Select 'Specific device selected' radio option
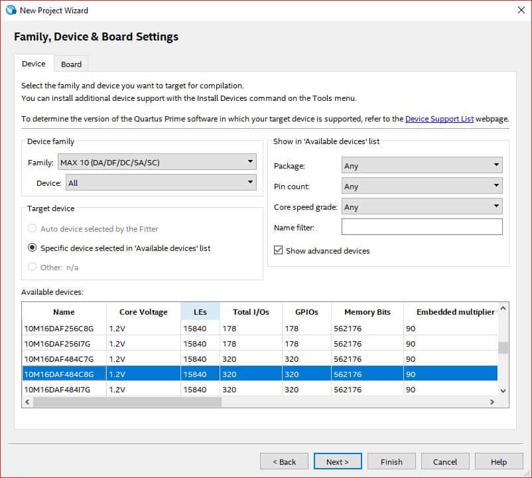532x478 pixels. click(x=32, y=248)
